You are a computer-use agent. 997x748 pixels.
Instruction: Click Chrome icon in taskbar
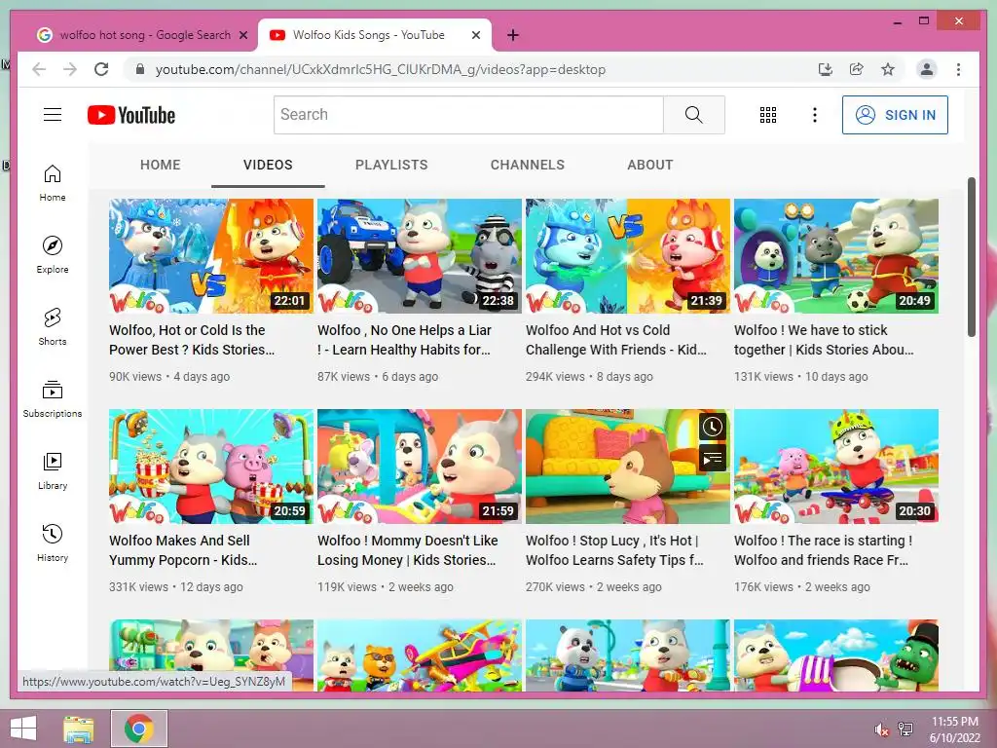click(139, 729)
